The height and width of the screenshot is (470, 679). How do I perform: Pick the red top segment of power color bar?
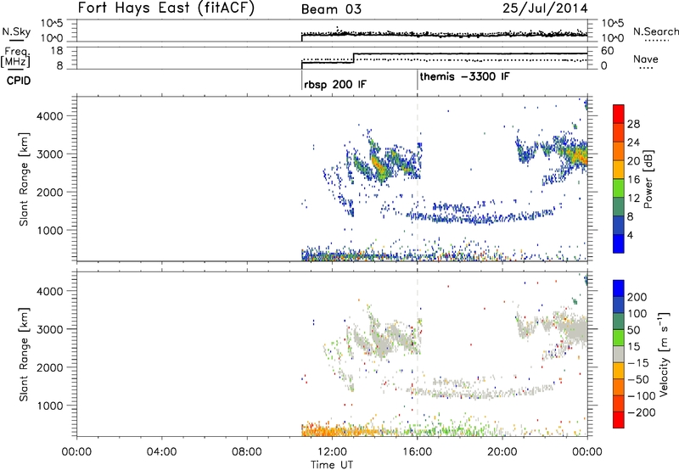619,115
